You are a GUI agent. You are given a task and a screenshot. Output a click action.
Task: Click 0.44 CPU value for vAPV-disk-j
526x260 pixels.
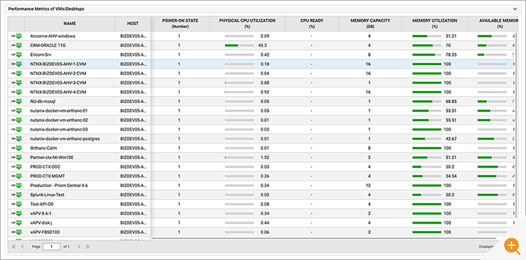264,222
